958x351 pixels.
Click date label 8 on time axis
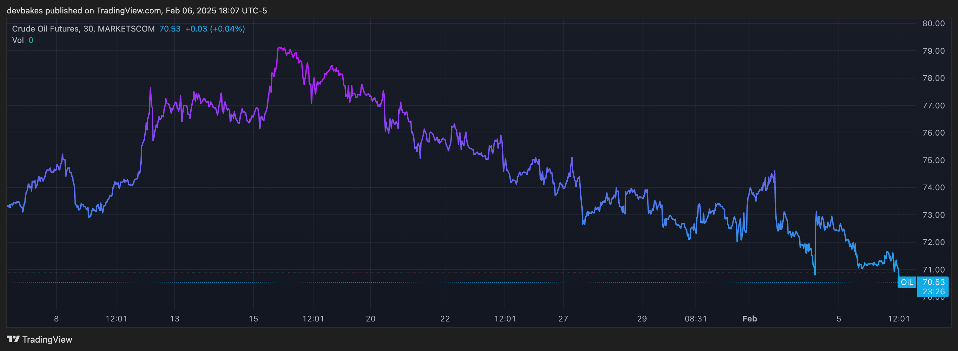(56, 319)
